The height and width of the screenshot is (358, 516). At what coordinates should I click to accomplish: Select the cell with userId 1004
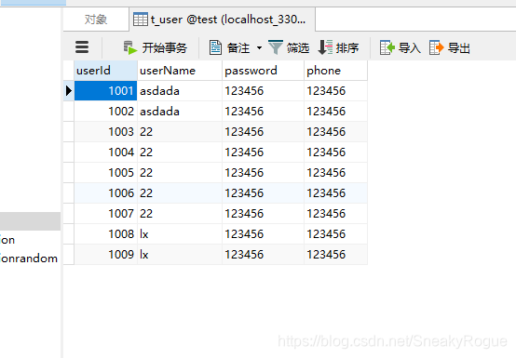coord(105,152)
